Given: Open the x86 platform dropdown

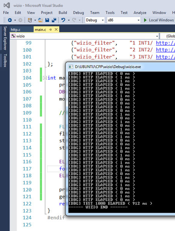Looking at the screenshot, I should pos(123,20).
